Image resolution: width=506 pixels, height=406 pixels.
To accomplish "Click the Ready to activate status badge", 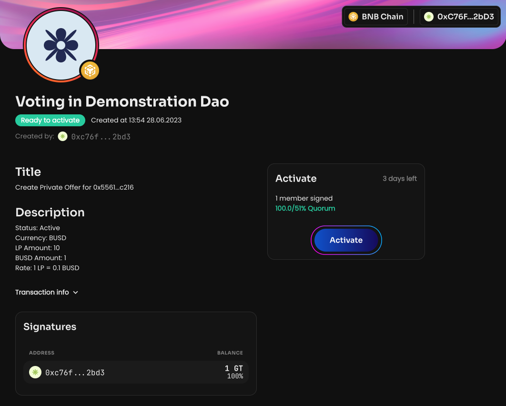I will [x=50, y=121].
